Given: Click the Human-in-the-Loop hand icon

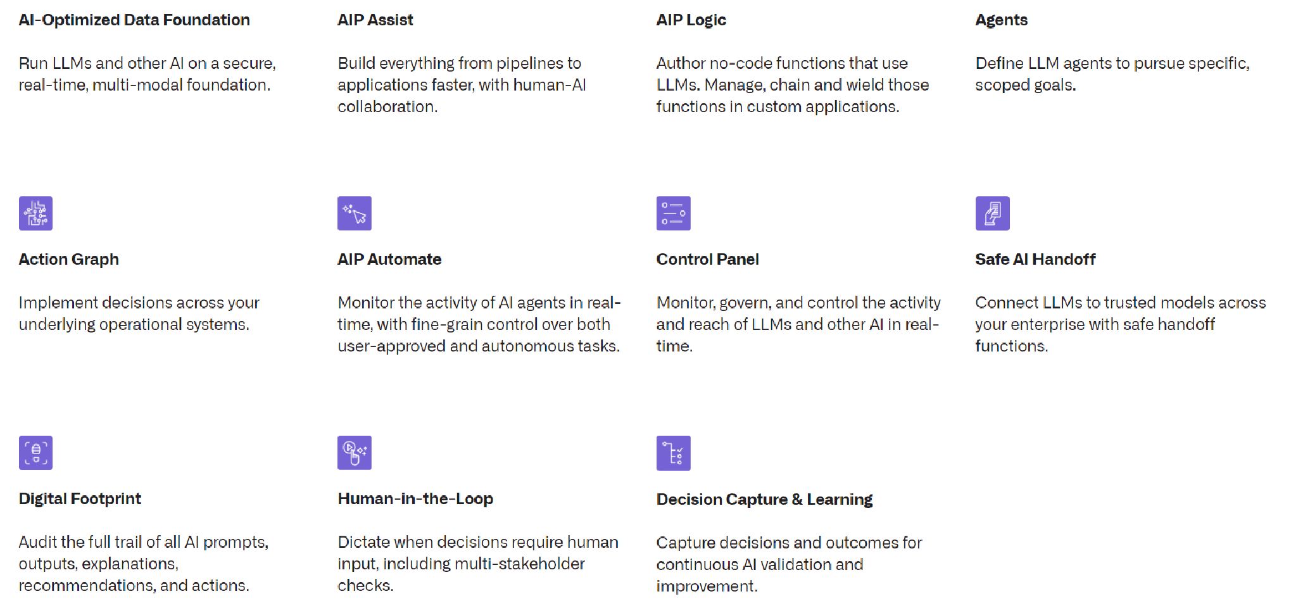Looking at the screenshot, I should point(355,453).
